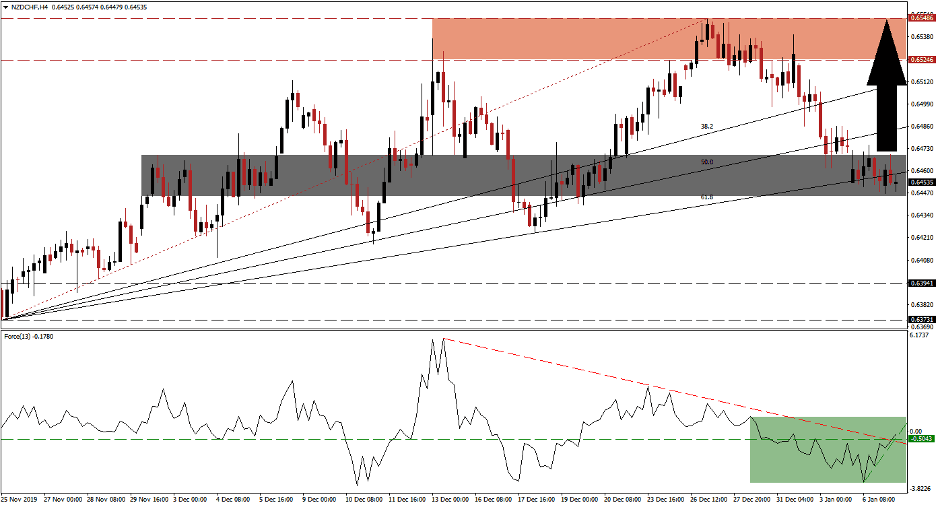Image resolution: width=938 pixels, height=507 pixels.
Task: Click the 0.64535 current price tag
Action: click(920, 180)
